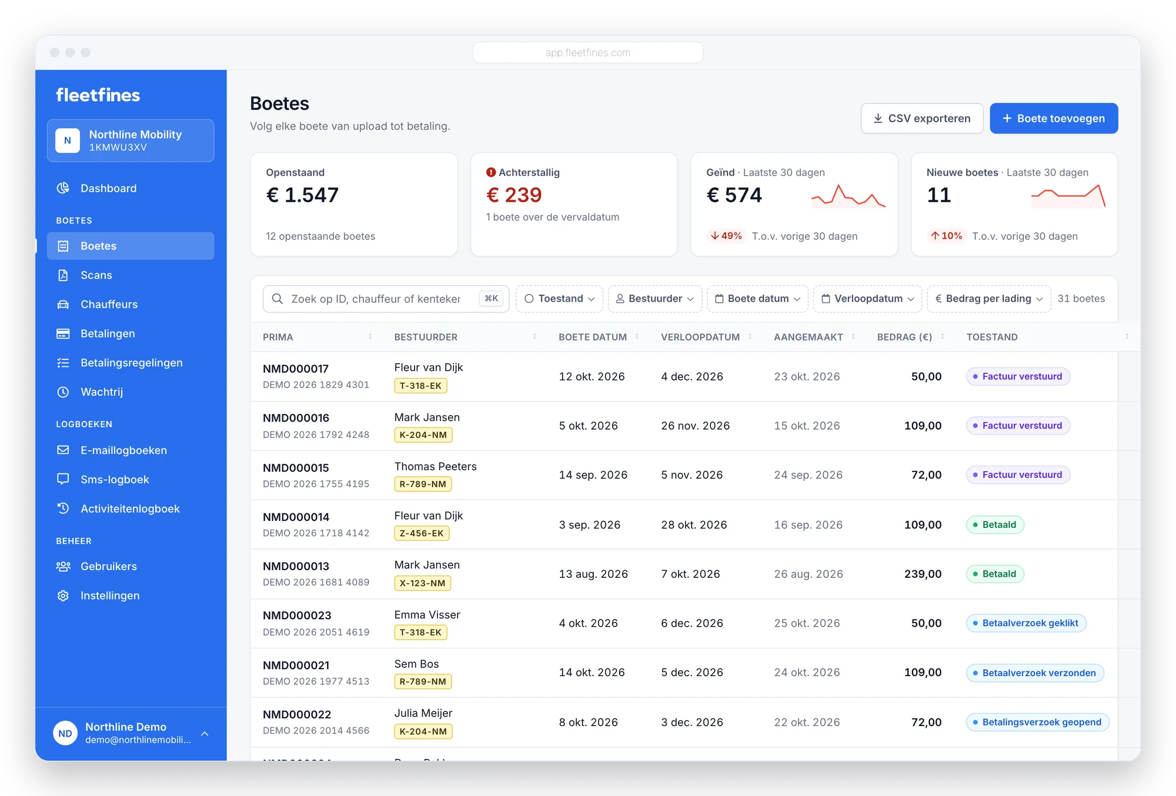Click the ND user avatar
The height and width of the screenshot is (796, 1176).
point(65,733)
